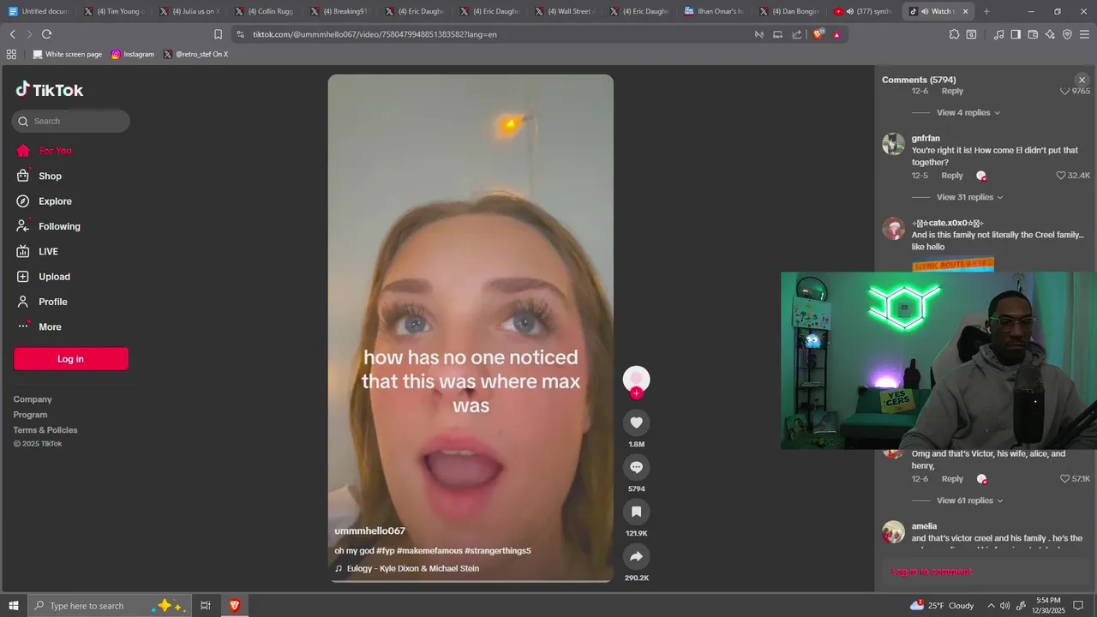Image resolution: width=1097 pixels, height=617 pixels.
Task: Expand View 4 replies
Action: 968,112
